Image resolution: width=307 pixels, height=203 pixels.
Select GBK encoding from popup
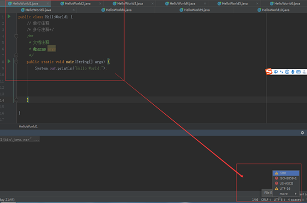[286, 173]
